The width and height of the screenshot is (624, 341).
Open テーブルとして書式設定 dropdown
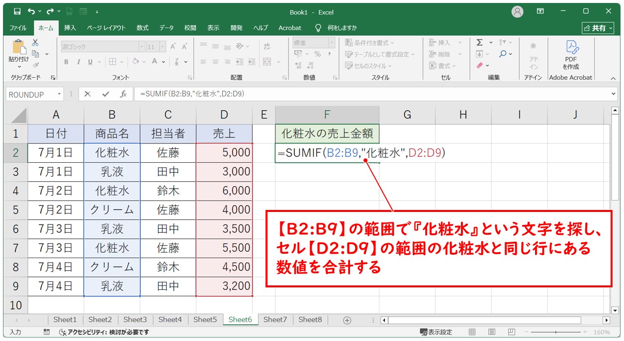click(x=380, y=54)
